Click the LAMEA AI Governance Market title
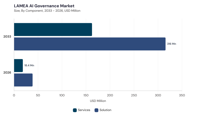Viewport: 208px width, 117px height. (44, 6)
